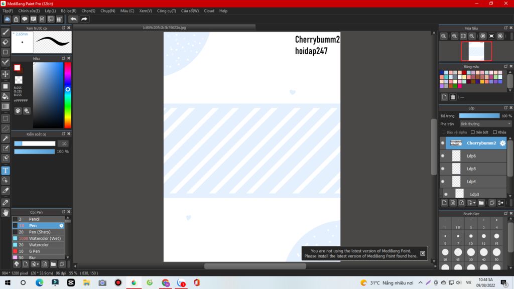The width and height of the screenshot is (514, 289).
Task: Click the rainbow hue bar
Action: tap(68, 95)
